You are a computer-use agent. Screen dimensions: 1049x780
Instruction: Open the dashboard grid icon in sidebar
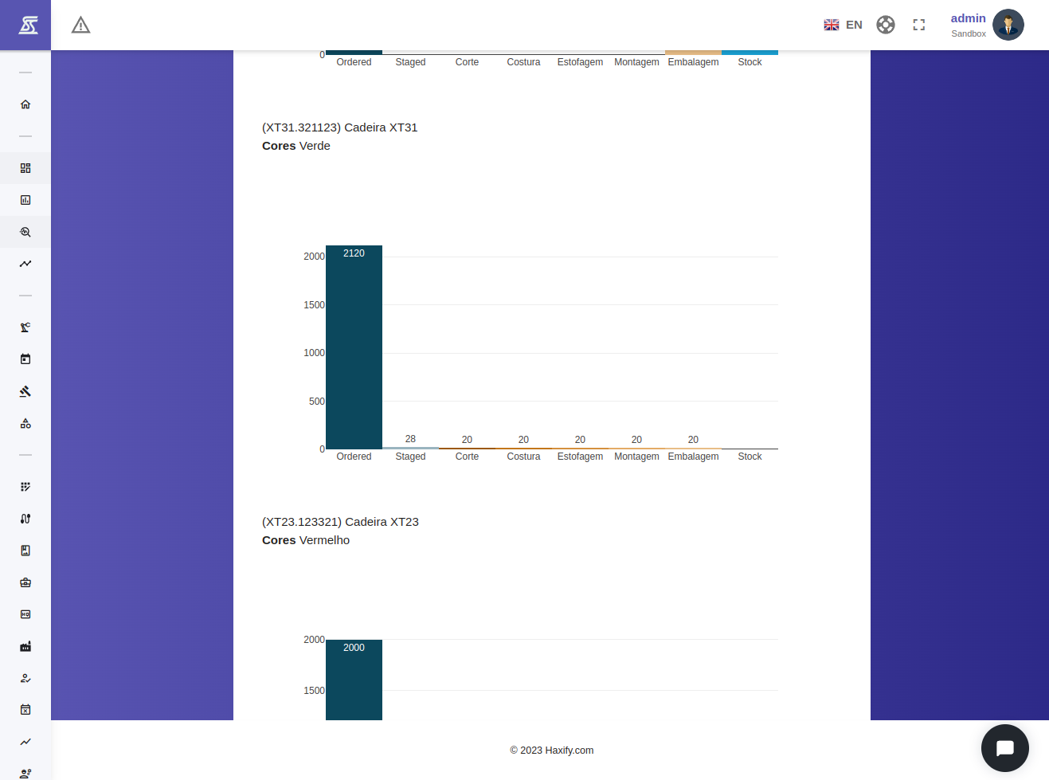pos(25,168)
